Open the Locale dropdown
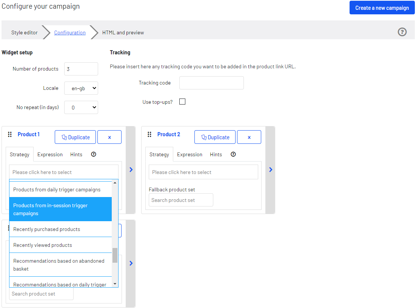This screenshot has height=308, width=416. 81,88
